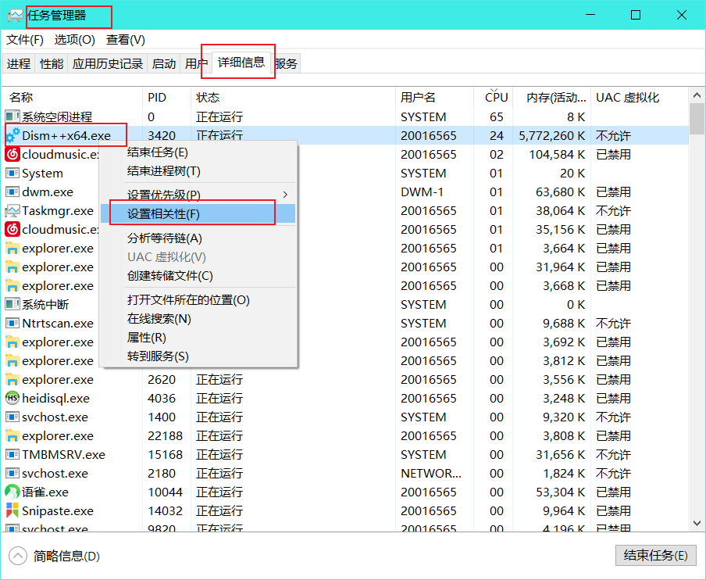Click the 语雀.exe process icon
The height and width of the screenshot is (580, 706).
pyautogui.click(x=12, y=492)
